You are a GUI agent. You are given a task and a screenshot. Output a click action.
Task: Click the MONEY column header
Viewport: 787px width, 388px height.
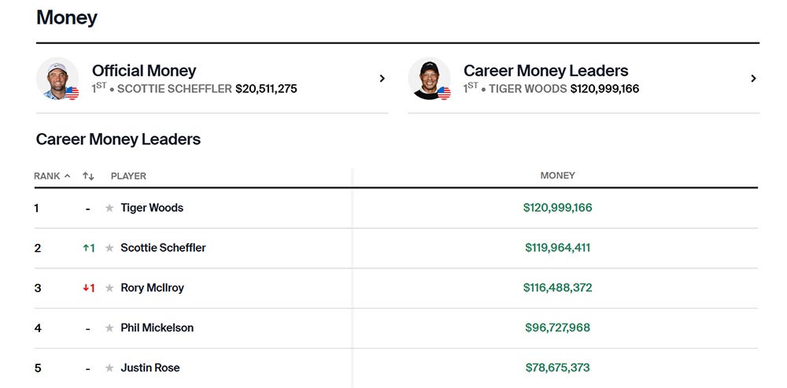click(558, 176)
